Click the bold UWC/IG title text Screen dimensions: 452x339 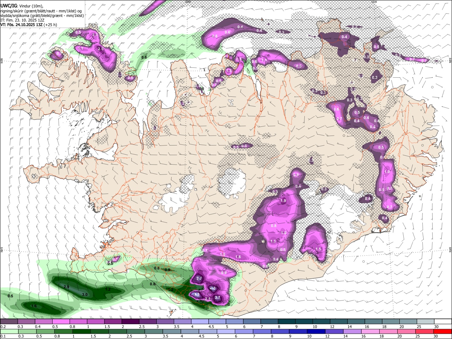point(8,6)
